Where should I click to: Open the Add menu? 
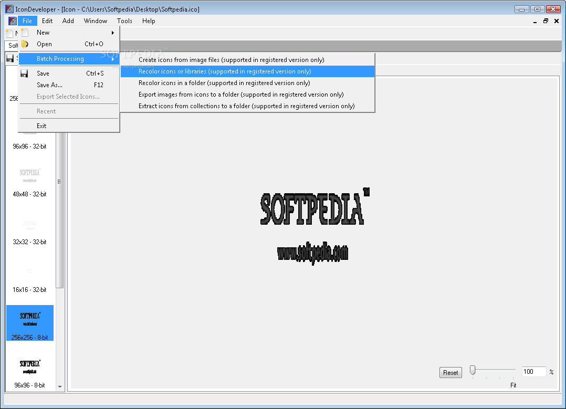68,21
